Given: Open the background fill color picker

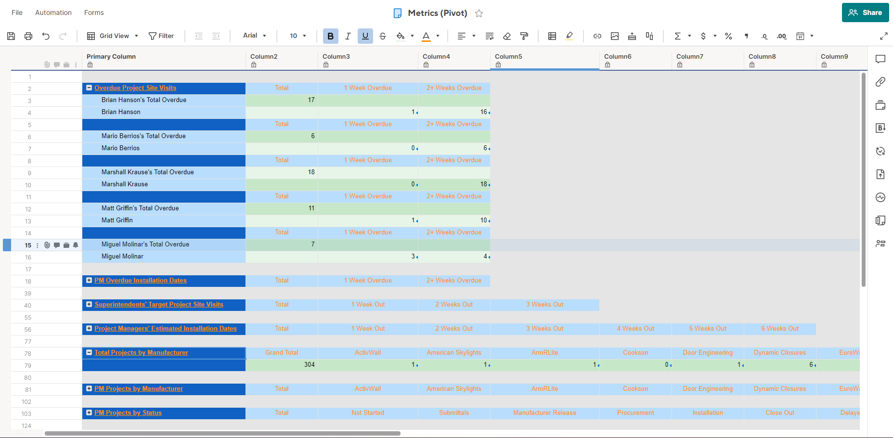Looking at the screenshot, I should (x=405, y=36).
